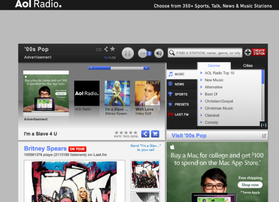This screenshot has height=202, width=279.
Task: Open '00s Pop in pop-out window icon
Action: 264,136
